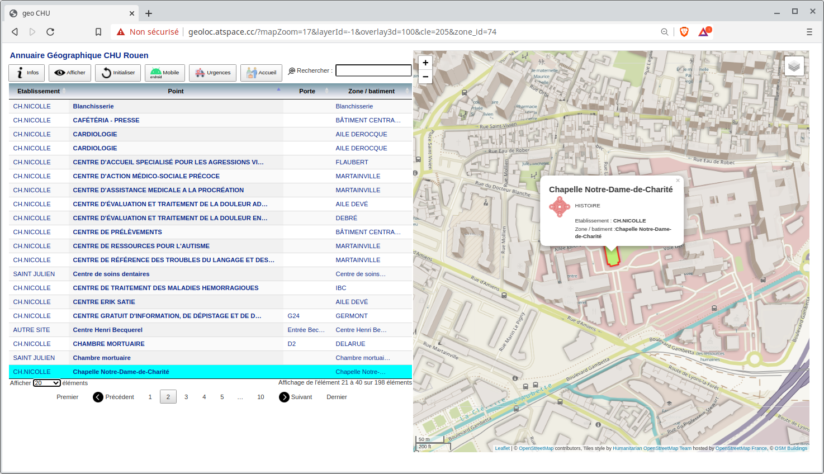
Task: Click the browser back arrow
Action: tap(15, 32)
